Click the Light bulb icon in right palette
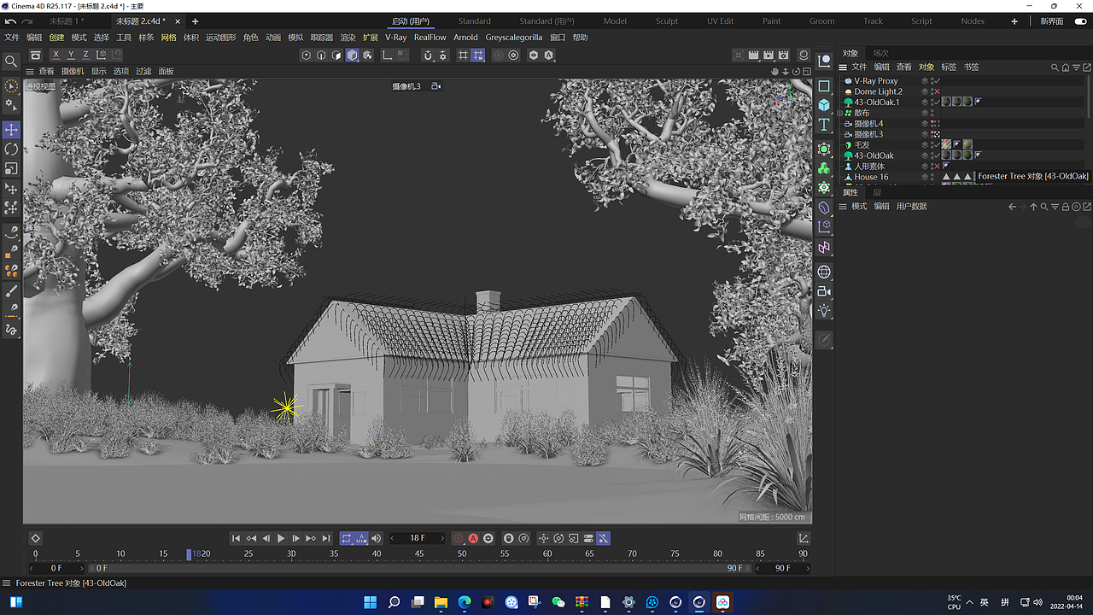Viewport: 1093px width, 615px height. pos(824,312)
